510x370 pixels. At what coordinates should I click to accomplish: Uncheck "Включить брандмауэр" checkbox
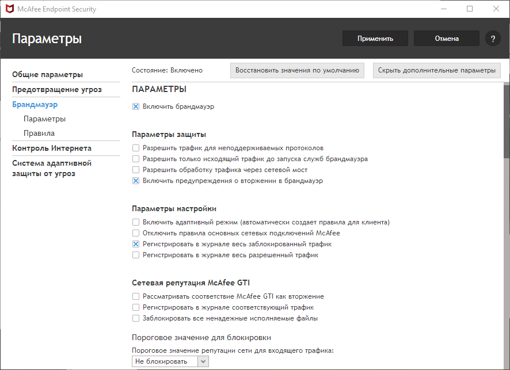[x=136, y=106]
